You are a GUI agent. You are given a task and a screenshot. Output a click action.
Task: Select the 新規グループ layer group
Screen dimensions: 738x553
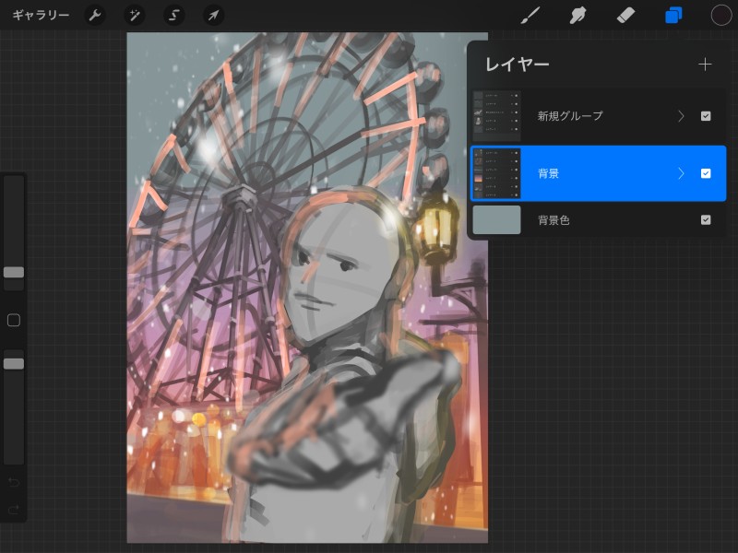[x=598, y=116]
